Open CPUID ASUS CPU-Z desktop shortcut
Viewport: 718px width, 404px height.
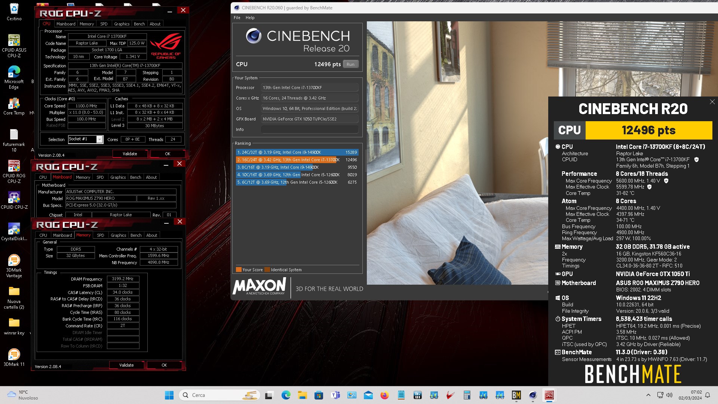14,46
